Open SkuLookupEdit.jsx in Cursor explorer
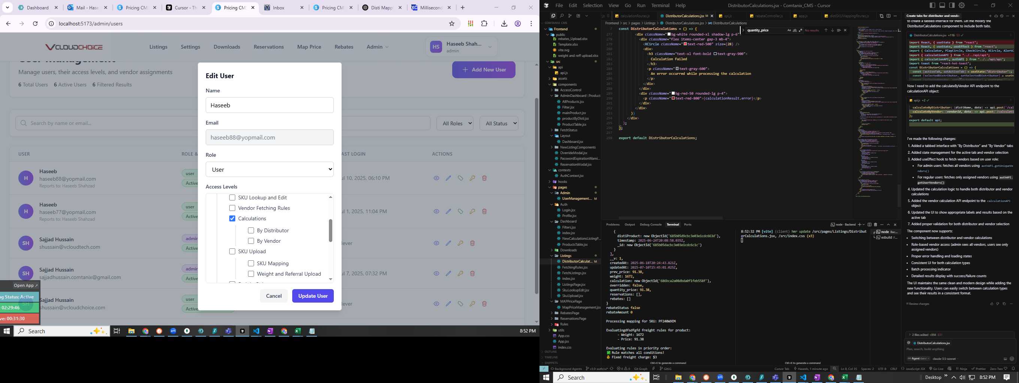Viewport: 1019px width, 383px height. pos(575,290)
